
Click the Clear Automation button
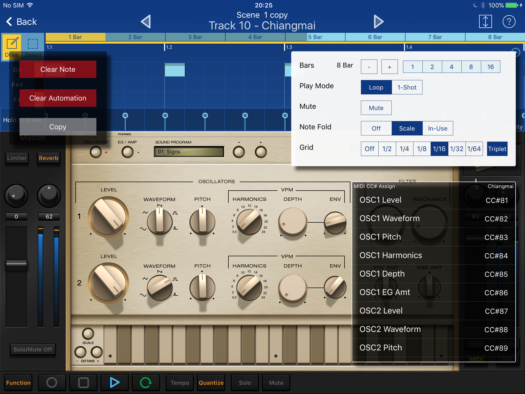[x=58, y=98]
